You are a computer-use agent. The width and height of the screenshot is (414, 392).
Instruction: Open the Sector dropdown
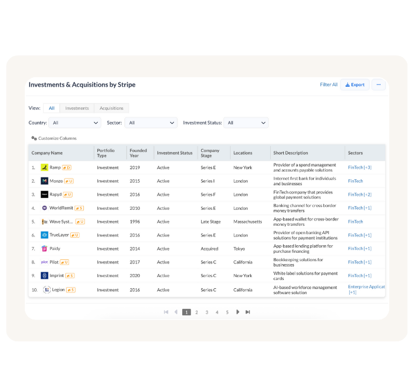click(x=151, y=123)
